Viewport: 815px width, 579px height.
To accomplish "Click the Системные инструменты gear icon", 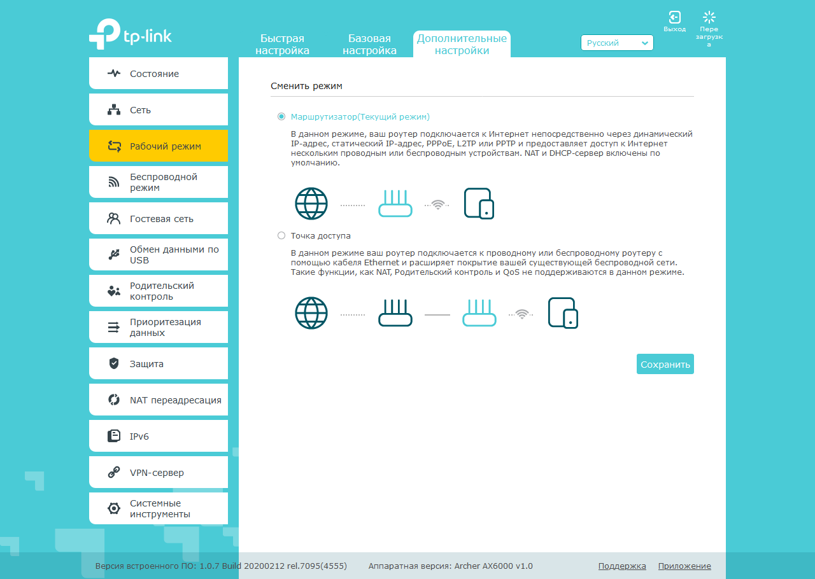I will [x=114, y=508].
